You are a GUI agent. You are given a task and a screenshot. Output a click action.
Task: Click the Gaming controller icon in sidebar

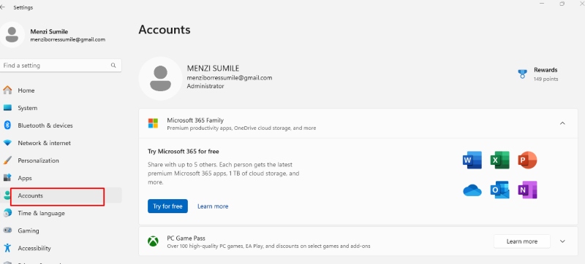(x=7, y=230)
